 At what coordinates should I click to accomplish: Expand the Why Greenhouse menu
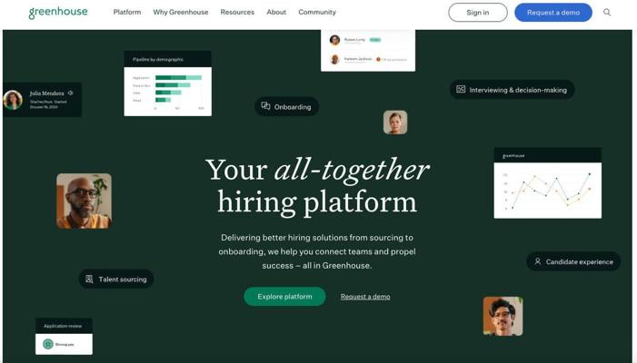(180, 12)
